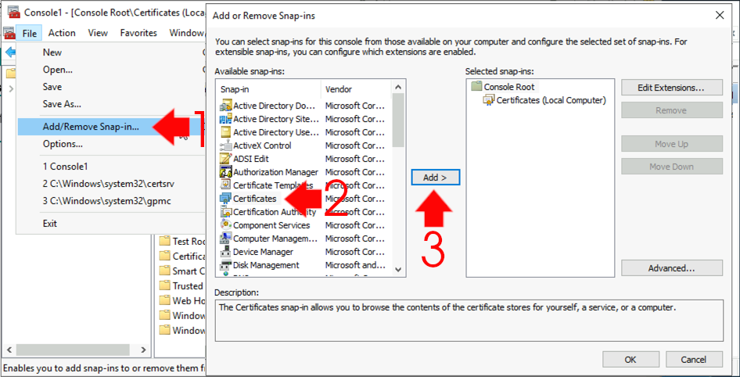Click the Component Services snap-in icon
This screenshot has width=740, height=377.
(x=226, y=225)
